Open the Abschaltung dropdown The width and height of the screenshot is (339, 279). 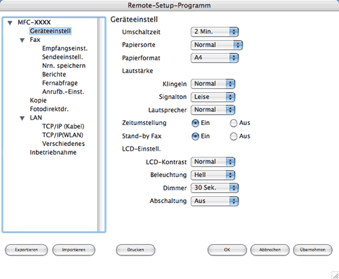click(214, 201)
